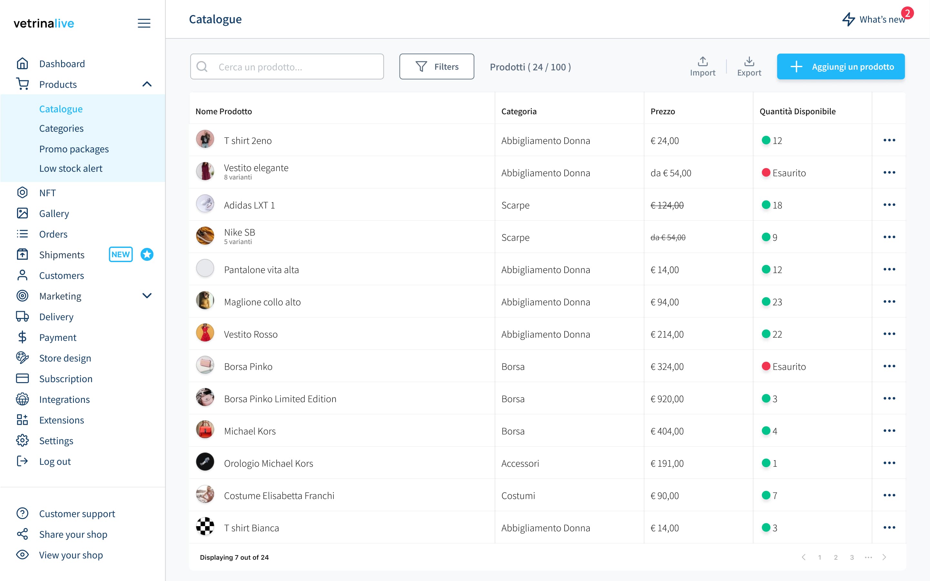930x581 pixels.
Task: Open actions menu for T shirt Bianca
Action: click(x=889, y=528)
